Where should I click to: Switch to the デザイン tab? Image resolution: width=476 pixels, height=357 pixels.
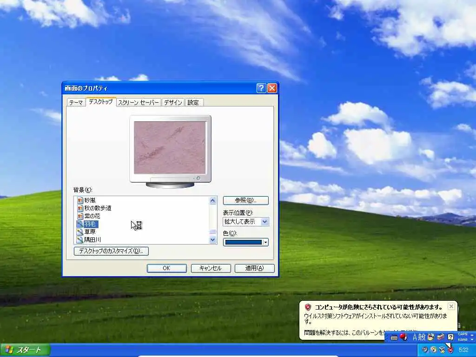(173, 103)
